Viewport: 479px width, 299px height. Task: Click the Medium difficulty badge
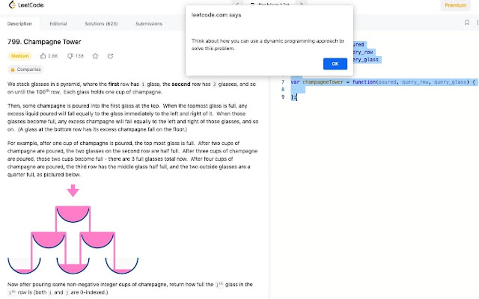coord(19,56)
